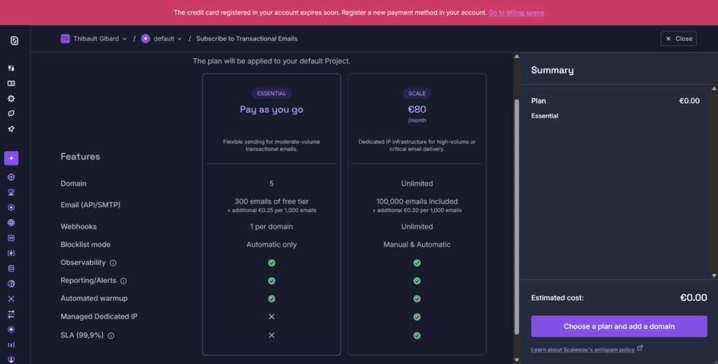
Task: Click the ESSENTIAL plan badge
Action: (x=271, y=93)
